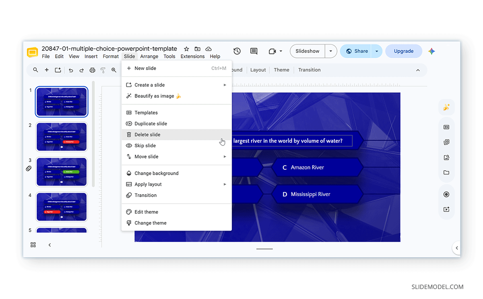Choose New slide from menu

click(177, 68)
